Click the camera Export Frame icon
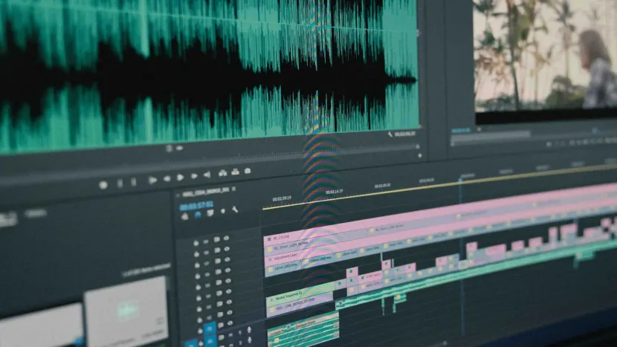Image resolution: width=617 pixels, height=347 pixels. click(x=248, y=171)
